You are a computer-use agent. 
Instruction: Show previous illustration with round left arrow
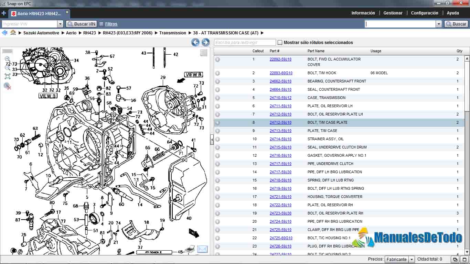(195, 42)
